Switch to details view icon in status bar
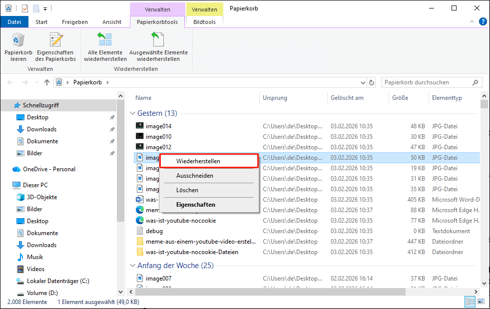The width and height of the screenshot is (490, 309). coord(470,302)
